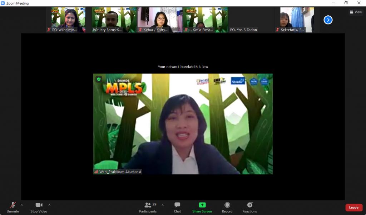This screenshot has width=366, height=215.
Task: Select PO-Jery Barus video thumbnail
Action: click(114, 20)
